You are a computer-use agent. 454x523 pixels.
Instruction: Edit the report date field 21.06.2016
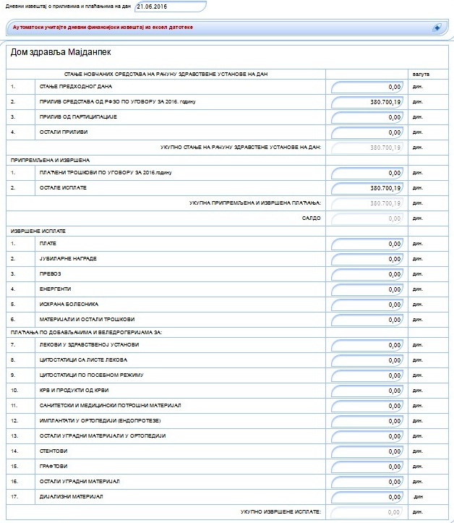point(171,7)
